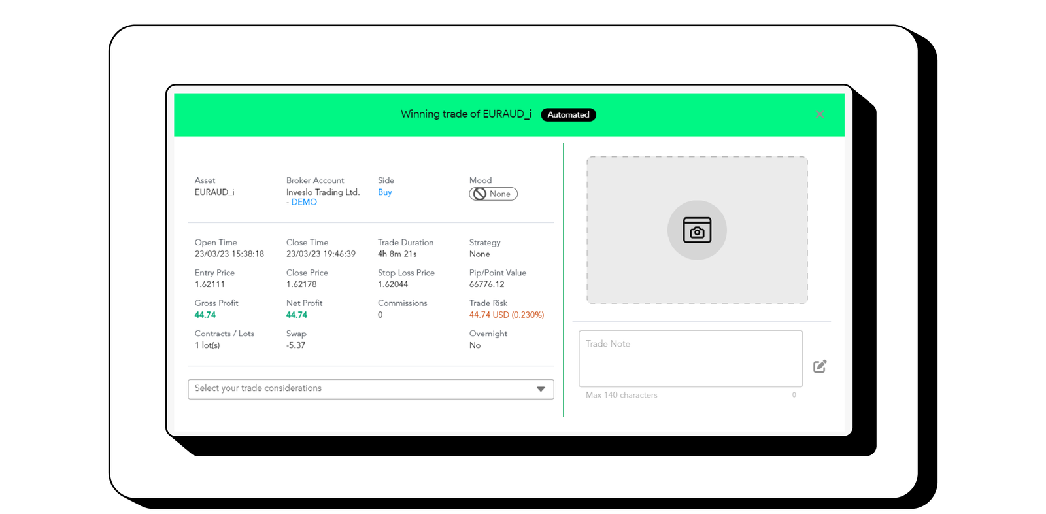Click the Buy side link
1046x514 pixels.
click(384, 192)
